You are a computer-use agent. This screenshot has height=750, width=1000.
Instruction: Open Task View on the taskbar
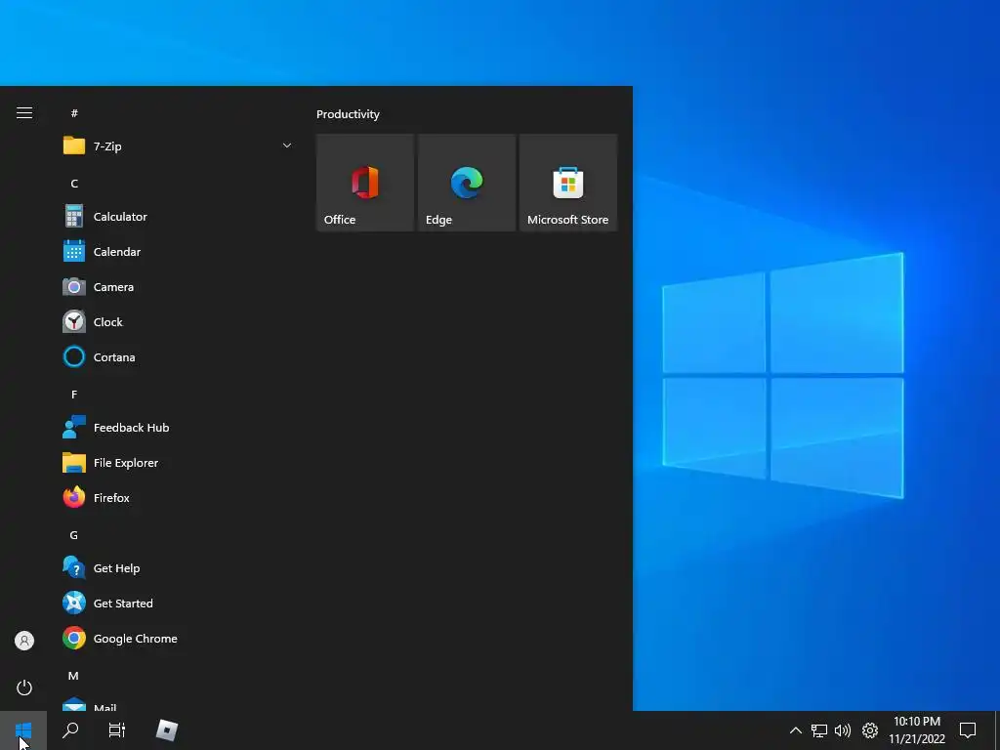click(x=117, y=730)
